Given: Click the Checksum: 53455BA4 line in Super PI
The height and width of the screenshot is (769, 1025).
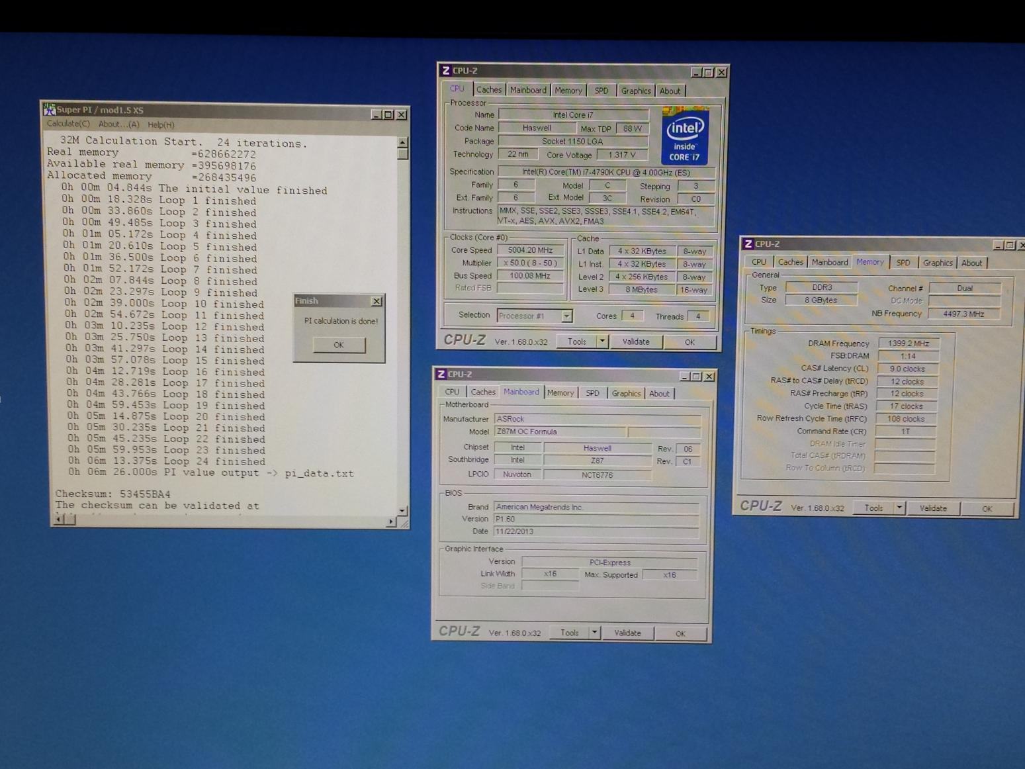Looking at the screenshot, I should tap(113, 494).
